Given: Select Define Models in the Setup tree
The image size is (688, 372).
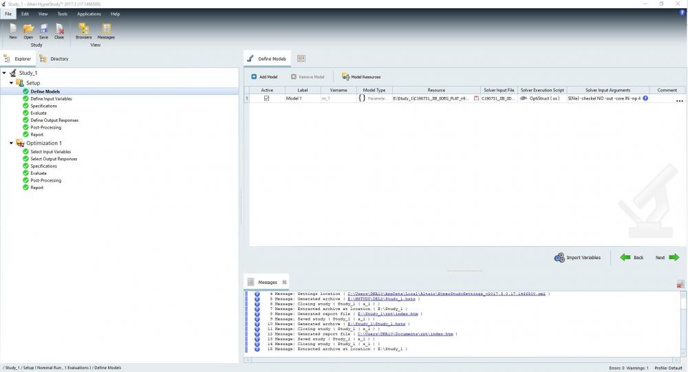Looking at the screenshot, I should 45,91.
